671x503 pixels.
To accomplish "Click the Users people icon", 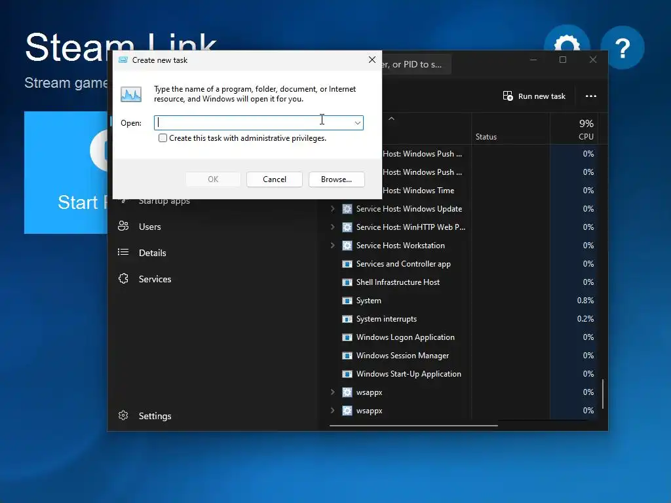I will (x=123, y=226).
